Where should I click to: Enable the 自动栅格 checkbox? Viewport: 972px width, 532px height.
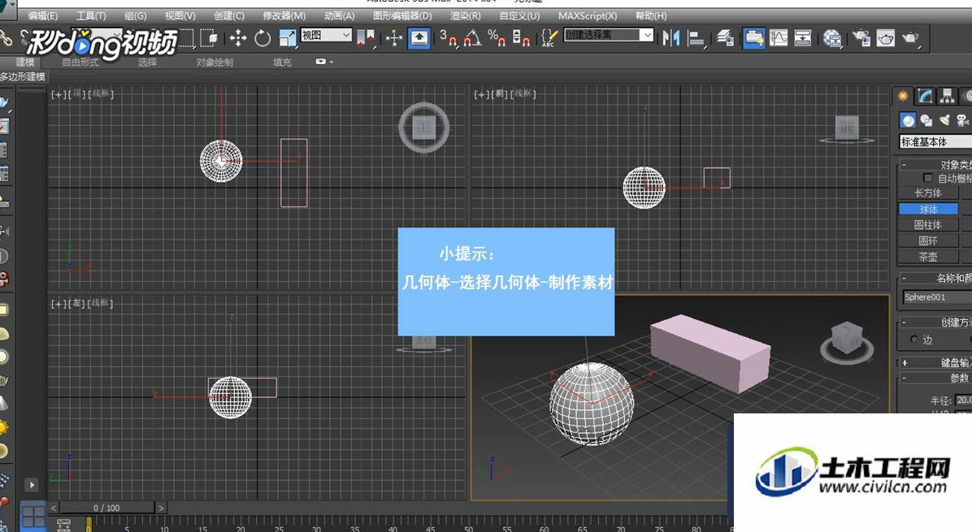coord(928,179)
